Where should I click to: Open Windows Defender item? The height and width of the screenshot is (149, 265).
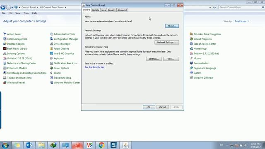click(202, 78)
